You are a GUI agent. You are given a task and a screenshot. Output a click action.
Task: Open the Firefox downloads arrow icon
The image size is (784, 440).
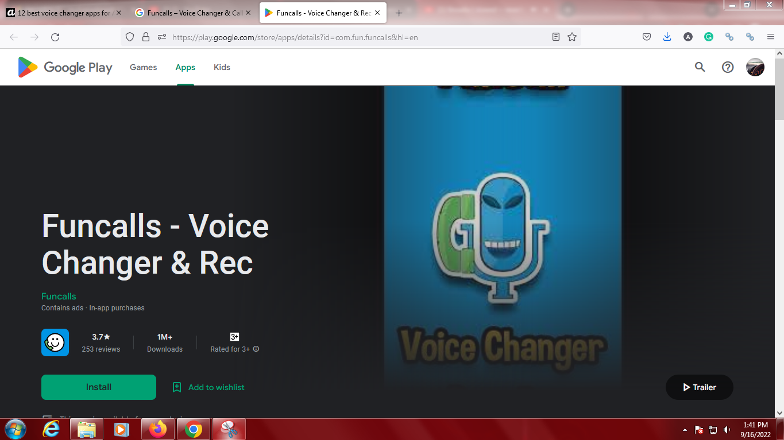[667, 37]
